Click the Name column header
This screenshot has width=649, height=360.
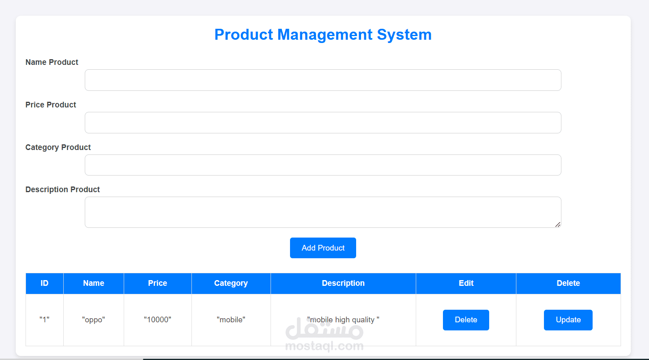point(94,283)
